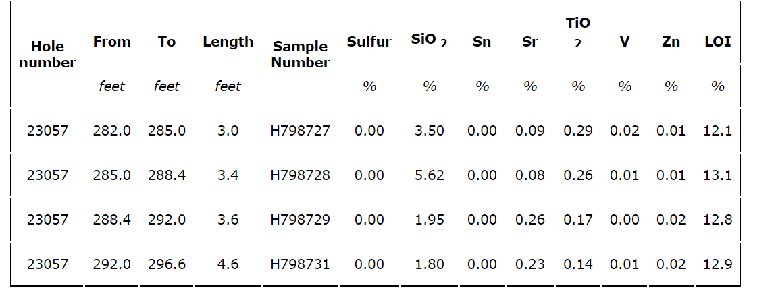Select the Sr value 0.26
The image size is (776, 298).
click(530, 220)
